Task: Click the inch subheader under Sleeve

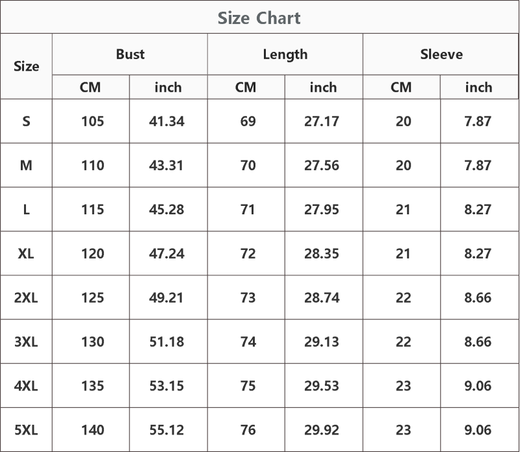Action: pyautogui.click(x=478, y=87)
